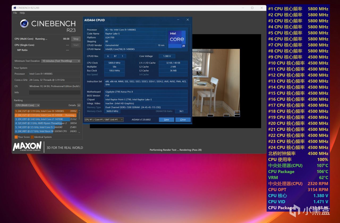Close the Cinebench R23 window
This screenshot has height=223, width=340.
coord(262,8)
